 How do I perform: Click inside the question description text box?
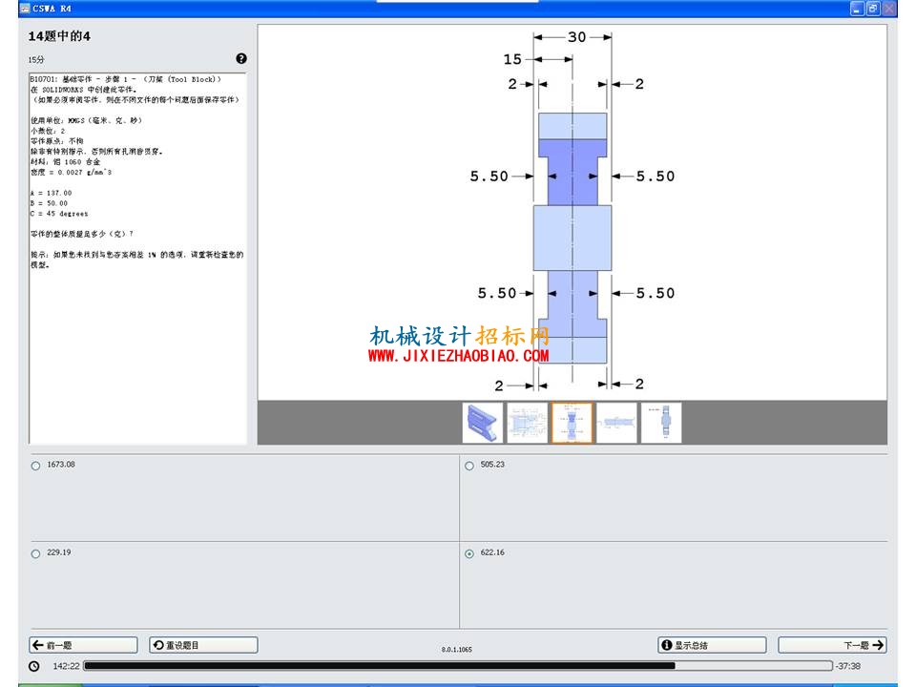click(x=137, y=258)
